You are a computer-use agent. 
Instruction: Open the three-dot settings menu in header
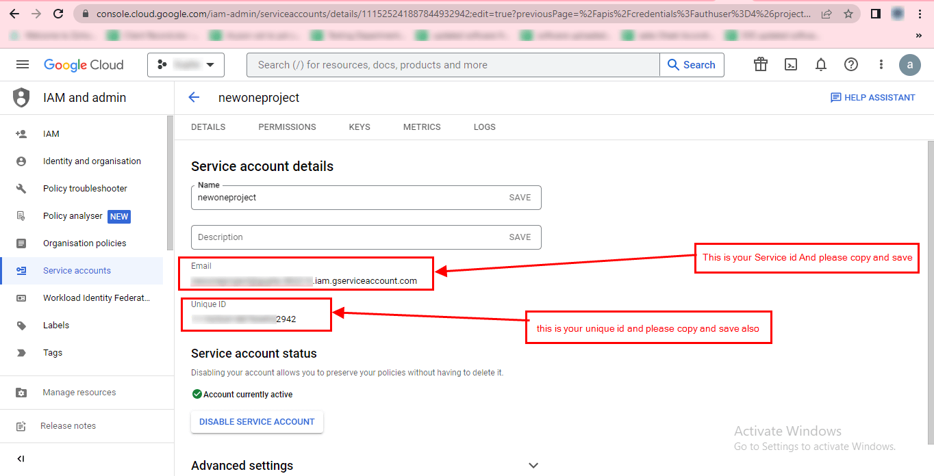[881, 64]
